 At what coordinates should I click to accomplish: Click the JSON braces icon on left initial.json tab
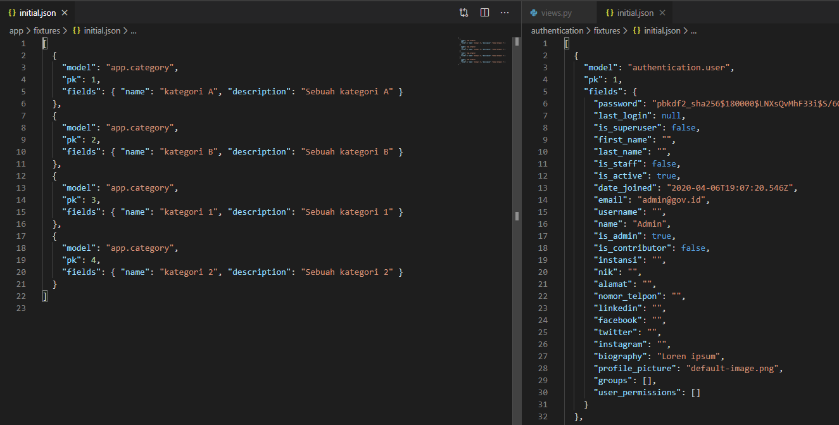pyautogui.click(x=12, y=13)
